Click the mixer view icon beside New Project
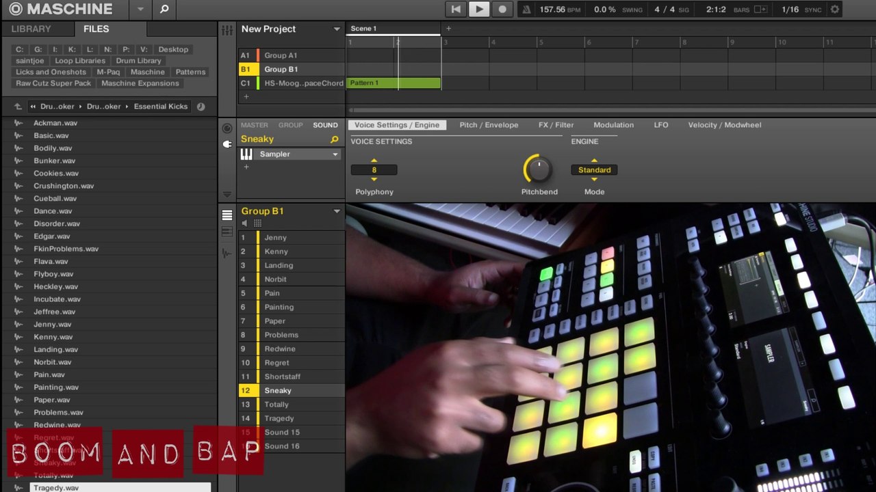The width and height of the screenshot is (876, 492). pos(227,29)
